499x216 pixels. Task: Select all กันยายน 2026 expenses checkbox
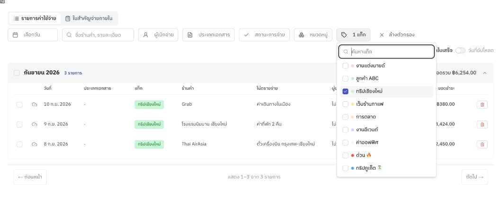point(17,73)
